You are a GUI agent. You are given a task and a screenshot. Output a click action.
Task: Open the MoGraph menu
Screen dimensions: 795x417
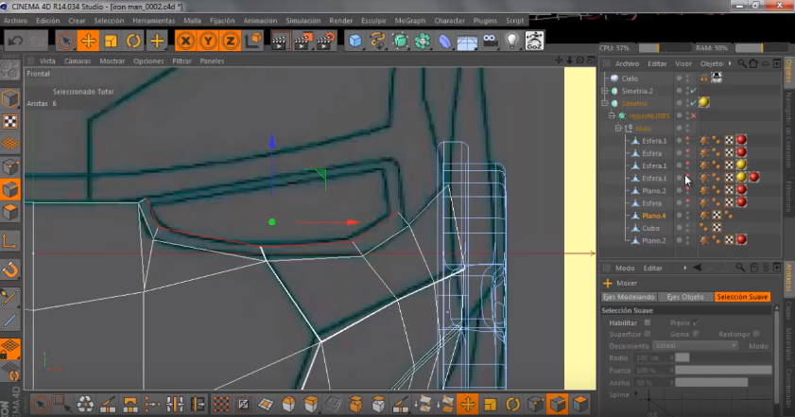click(x=409, y=21)
